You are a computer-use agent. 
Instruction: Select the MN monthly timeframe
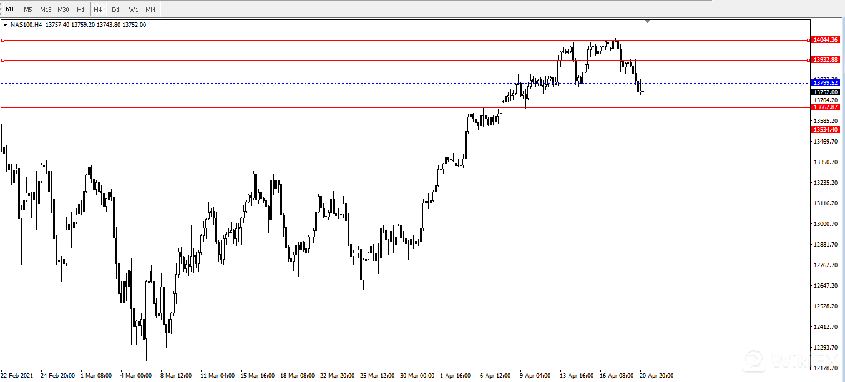point(150,9)
